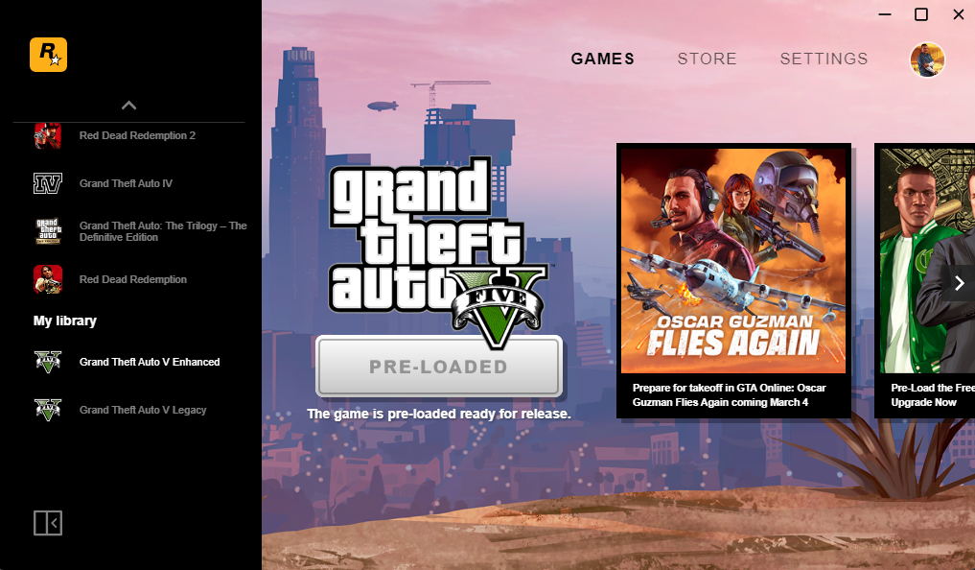975x570 pixels.
Task: Switch to the Games tab
Action: click(602, 59)
